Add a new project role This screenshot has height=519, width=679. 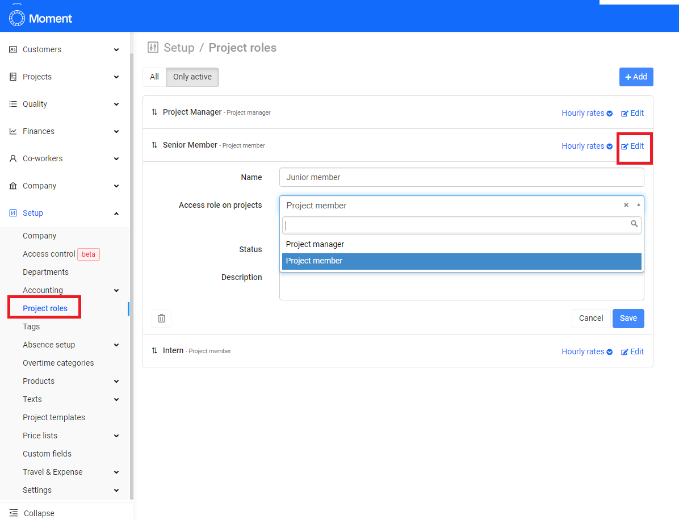[x=636, y=77]
